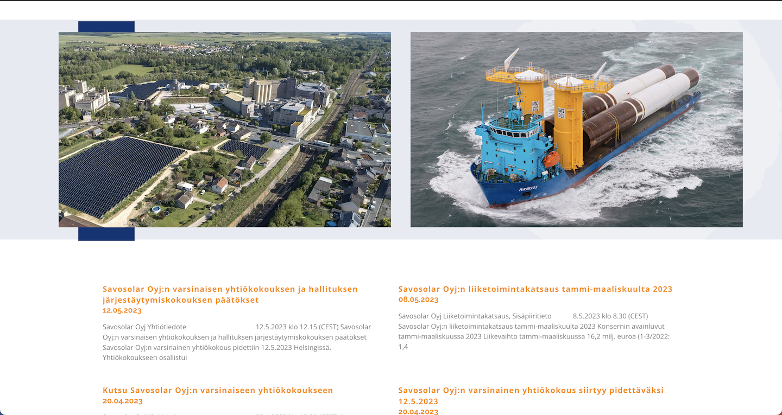
Task: Open liiketoimintakatsaus tammi-maaliskuulta 2023 article
Action: (x=535, y=289)
